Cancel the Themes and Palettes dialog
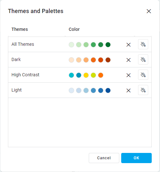This screenshot has height=172, width=160. [104, 158]
